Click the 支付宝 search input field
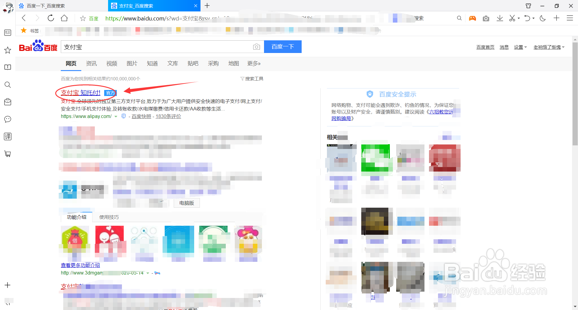 [x=157, y=47]
